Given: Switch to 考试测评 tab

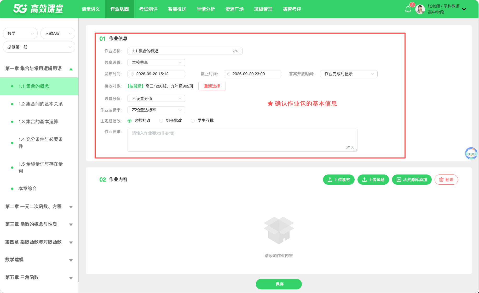Looking at the screenshot, I should [148, 9].
